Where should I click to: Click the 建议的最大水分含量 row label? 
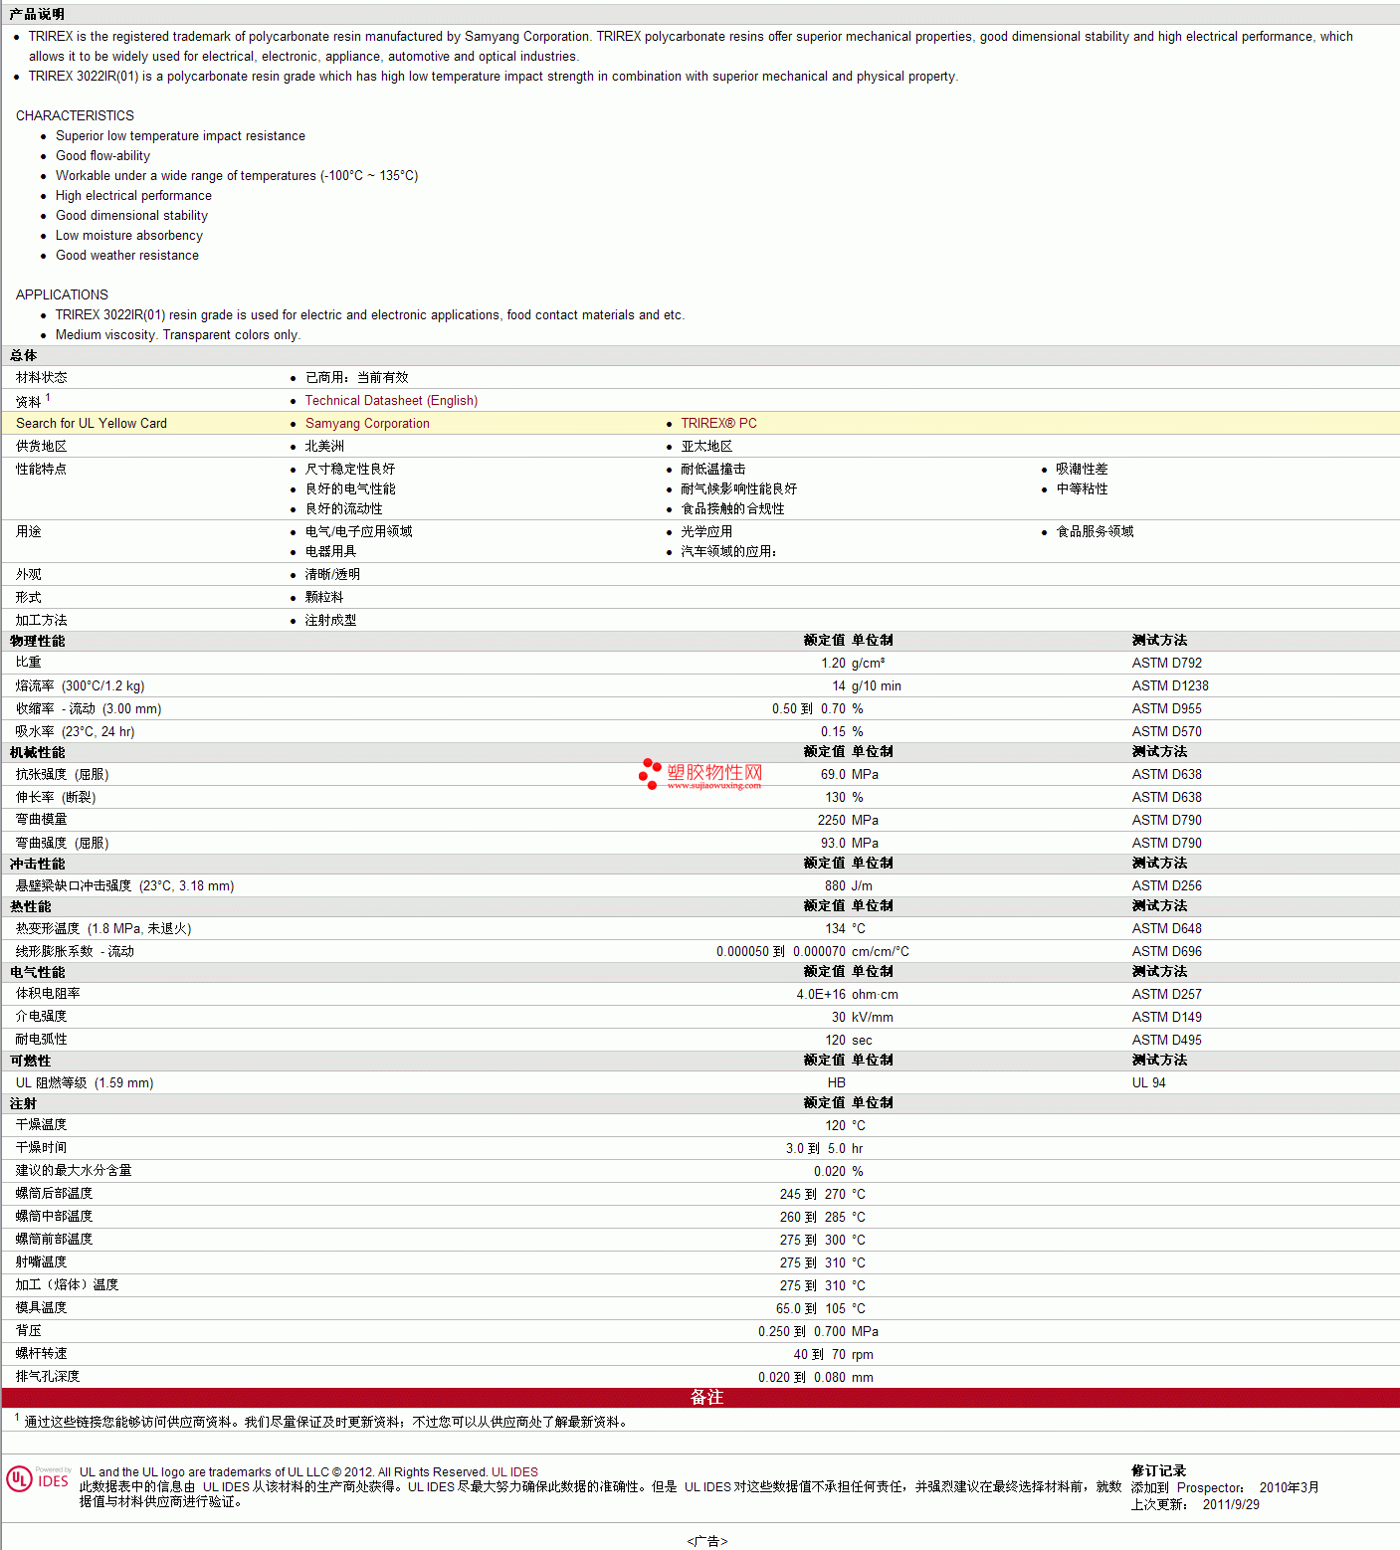tap(74, 1170)
